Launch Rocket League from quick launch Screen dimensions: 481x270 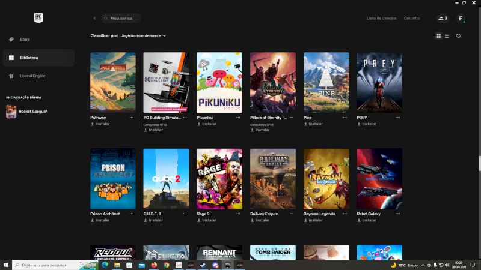coord(27,112)
